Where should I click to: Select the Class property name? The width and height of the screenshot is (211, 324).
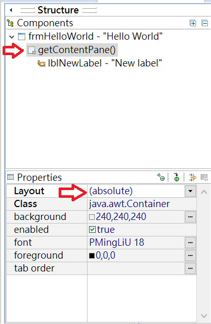(x=25, y=204)
